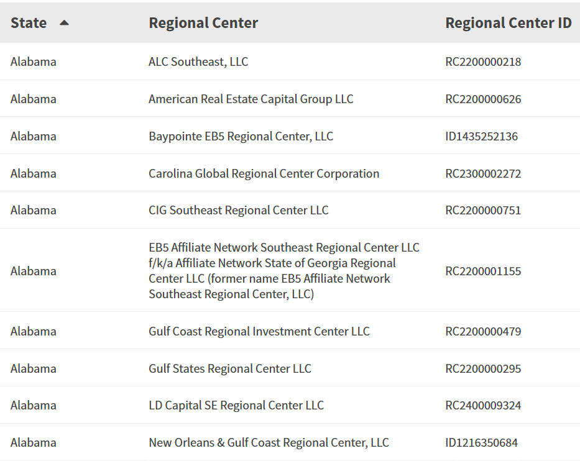
Task: Click Carolina Global Regional Center Corporation
Action: pos(264,173)
